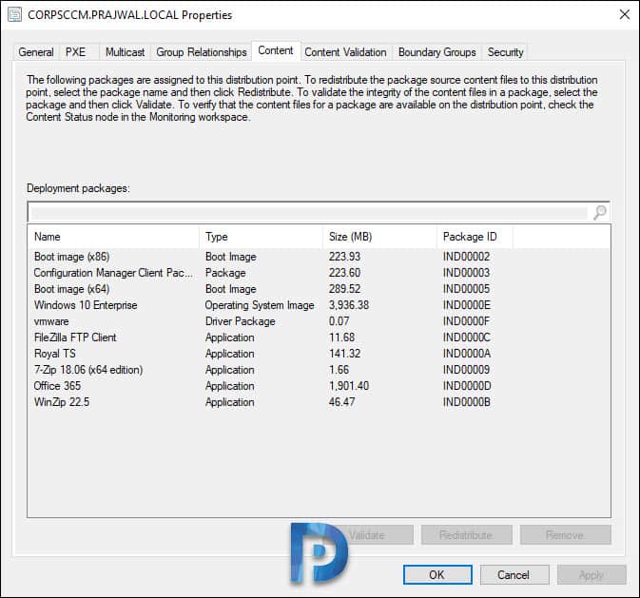Click the 11.68 size value
This screenshot has height=598, width=640.
[x=342, y=338]
